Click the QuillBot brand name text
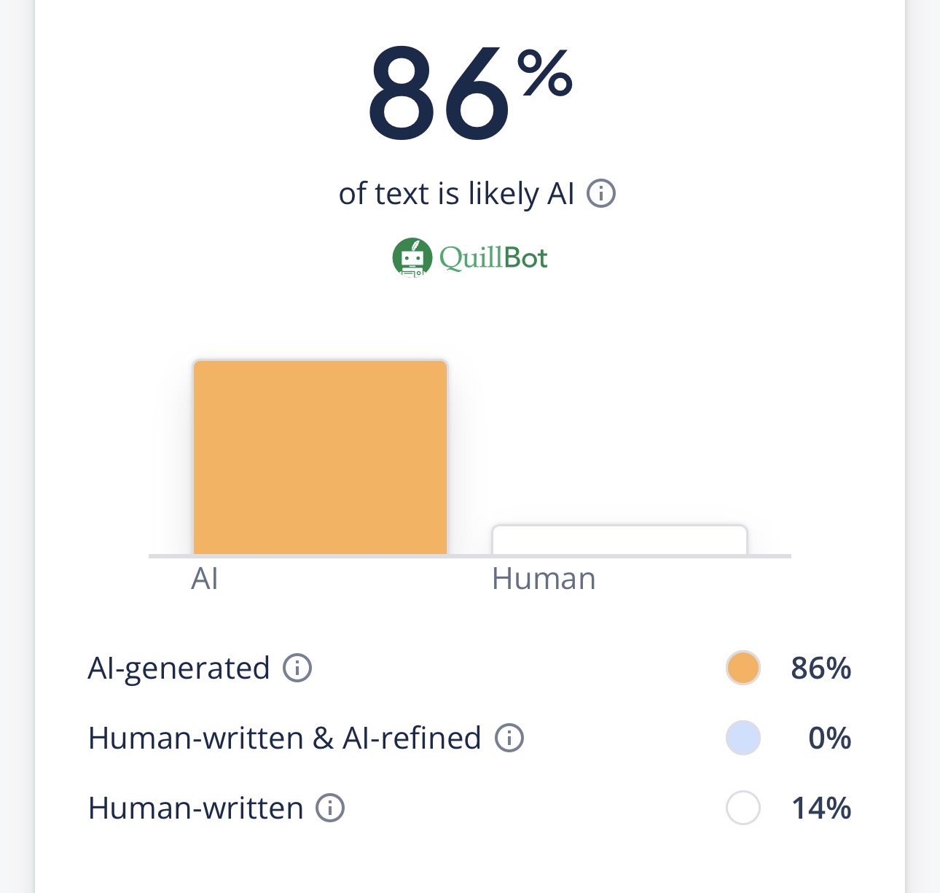This screenshot has width=940, height=893. (493, 258)
